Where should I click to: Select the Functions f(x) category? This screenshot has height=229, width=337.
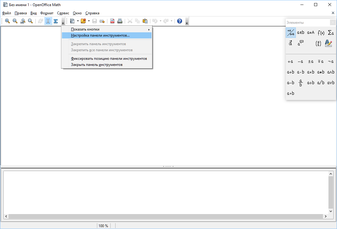321,33
